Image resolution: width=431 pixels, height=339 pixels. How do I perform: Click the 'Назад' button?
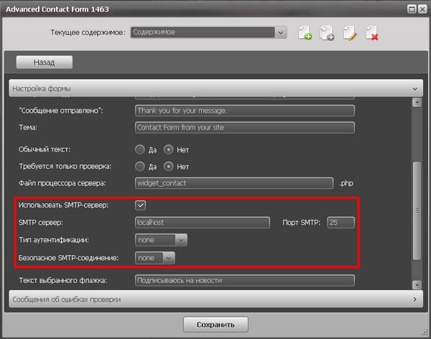(x=44, y=62)
